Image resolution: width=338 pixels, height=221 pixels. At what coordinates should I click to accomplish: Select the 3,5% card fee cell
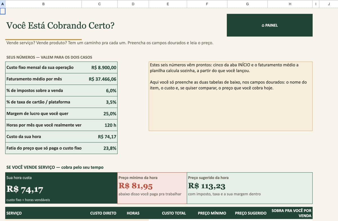point(99,102)
